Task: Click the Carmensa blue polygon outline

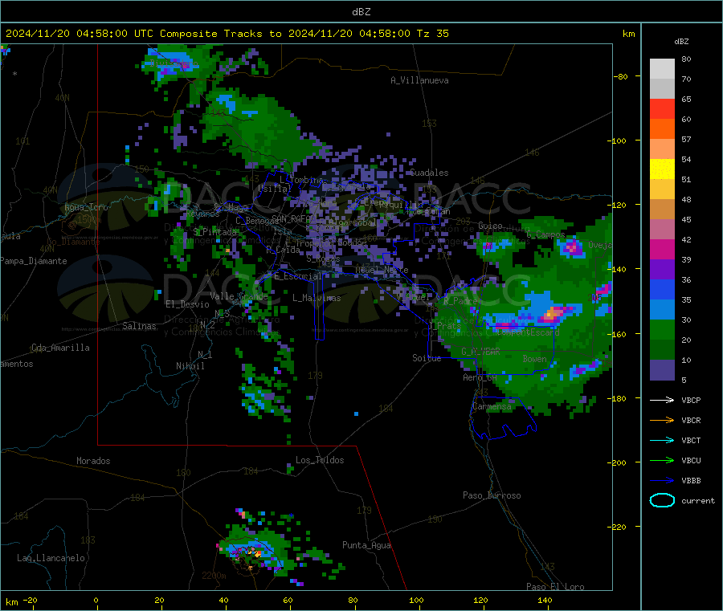Action: pyautogui.click(x=503, y=418)
